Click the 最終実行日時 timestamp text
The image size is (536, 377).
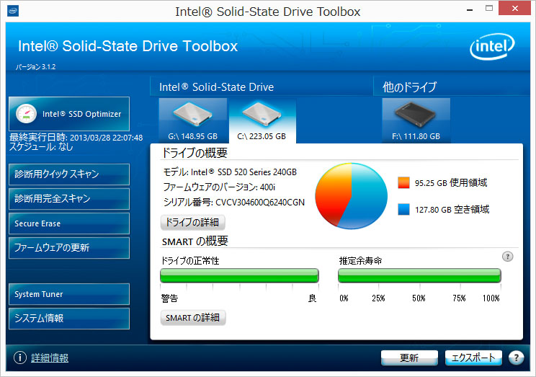tap(76, 138)
